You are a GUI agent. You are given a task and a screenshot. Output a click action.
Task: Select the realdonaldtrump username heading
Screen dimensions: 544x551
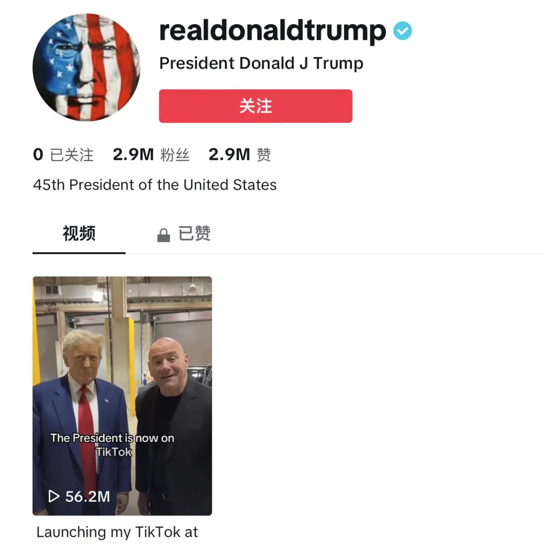pyautogui.click(x=272, y=31)
